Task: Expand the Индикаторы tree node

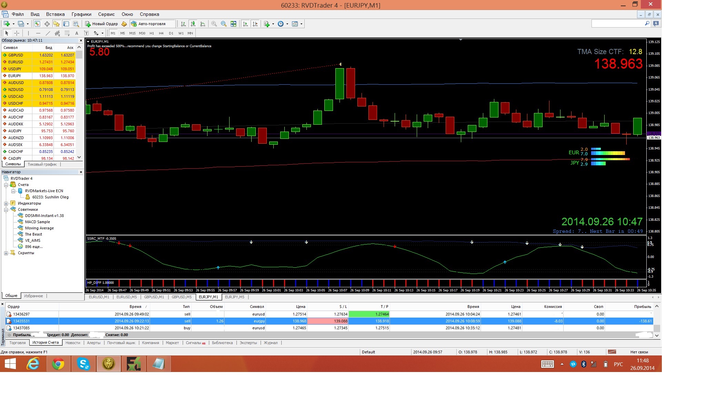Action: [x=6, y=203]
